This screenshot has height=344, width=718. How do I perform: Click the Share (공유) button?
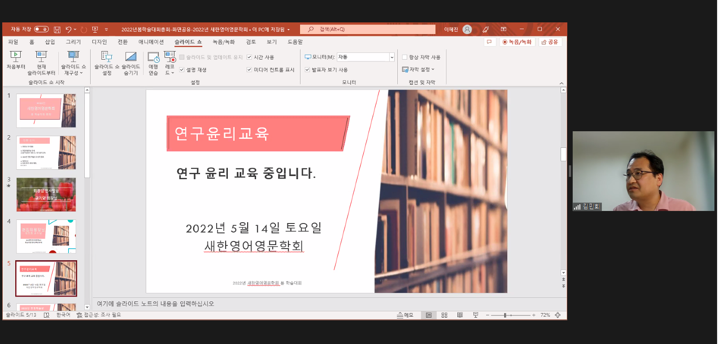click(550, 42)
